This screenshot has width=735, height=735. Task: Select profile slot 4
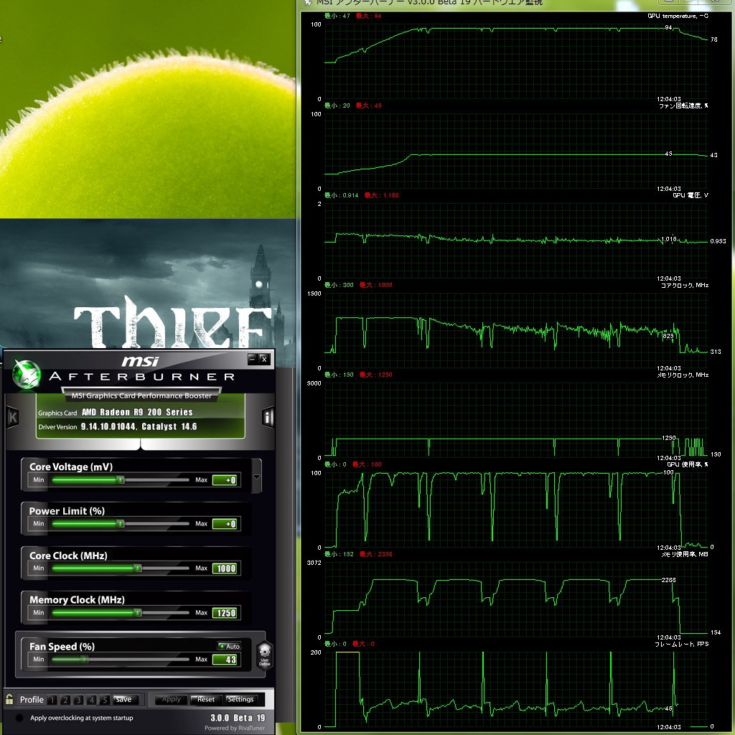91,700
